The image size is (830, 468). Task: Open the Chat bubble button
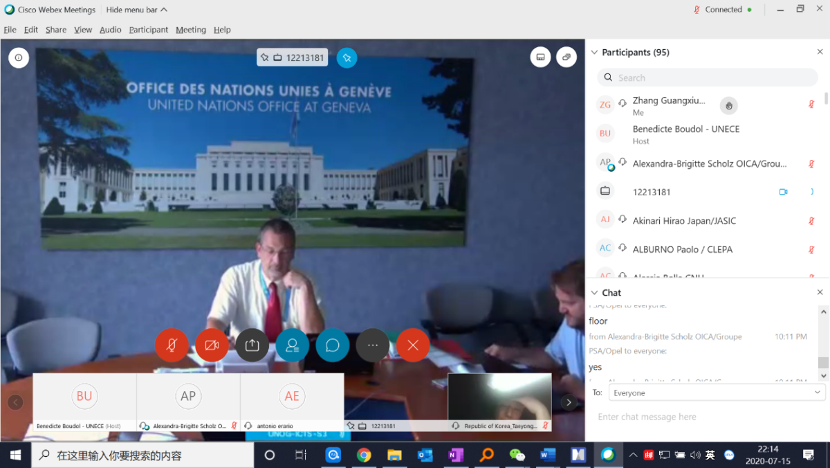click(x=333, y=345)
